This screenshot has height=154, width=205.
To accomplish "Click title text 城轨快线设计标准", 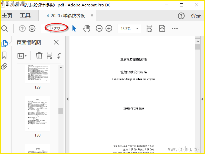I will click(x=134, y=72).
